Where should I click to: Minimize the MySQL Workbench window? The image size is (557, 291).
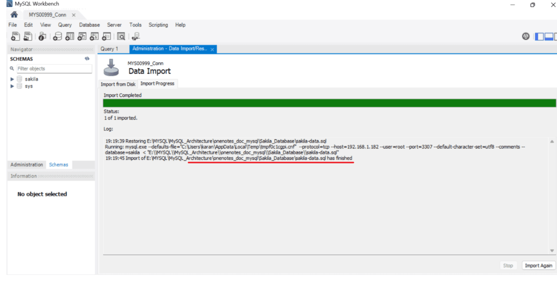[512, 4]
